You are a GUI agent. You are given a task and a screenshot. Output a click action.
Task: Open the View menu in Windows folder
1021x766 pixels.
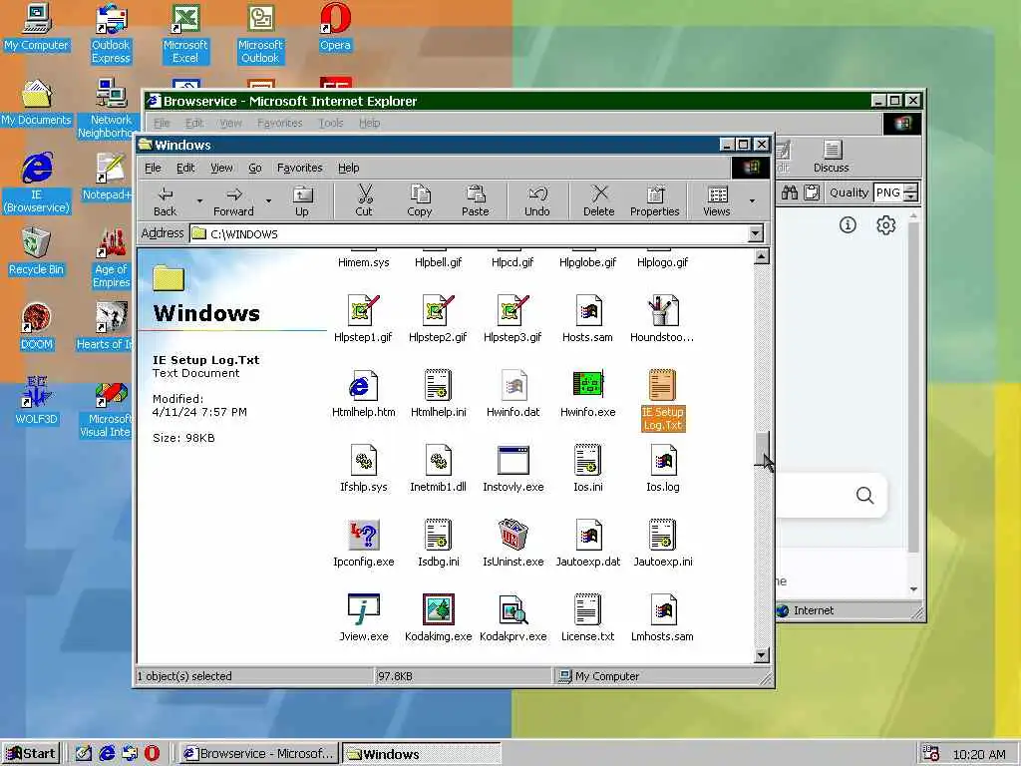coord(221,168)
